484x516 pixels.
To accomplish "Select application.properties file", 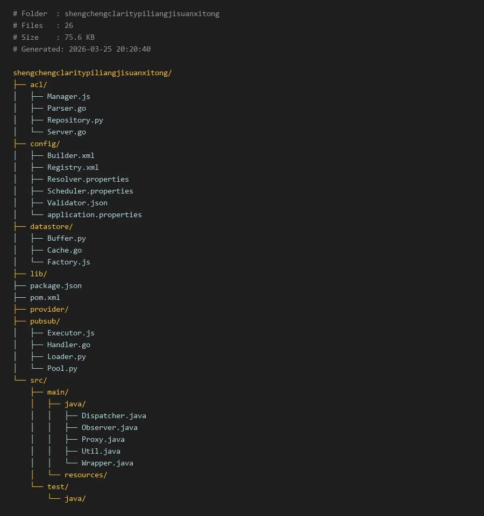I will (94, 215).
